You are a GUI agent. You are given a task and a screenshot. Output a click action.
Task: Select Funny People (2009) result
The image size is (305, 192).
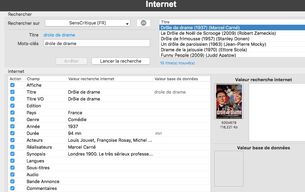[x=198, y=55]
